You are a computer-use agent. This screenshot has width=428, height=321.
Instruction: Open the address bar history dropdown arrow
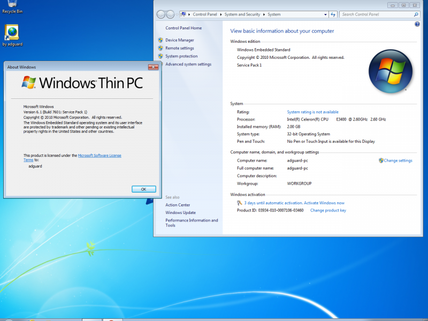tap(325, 14)
